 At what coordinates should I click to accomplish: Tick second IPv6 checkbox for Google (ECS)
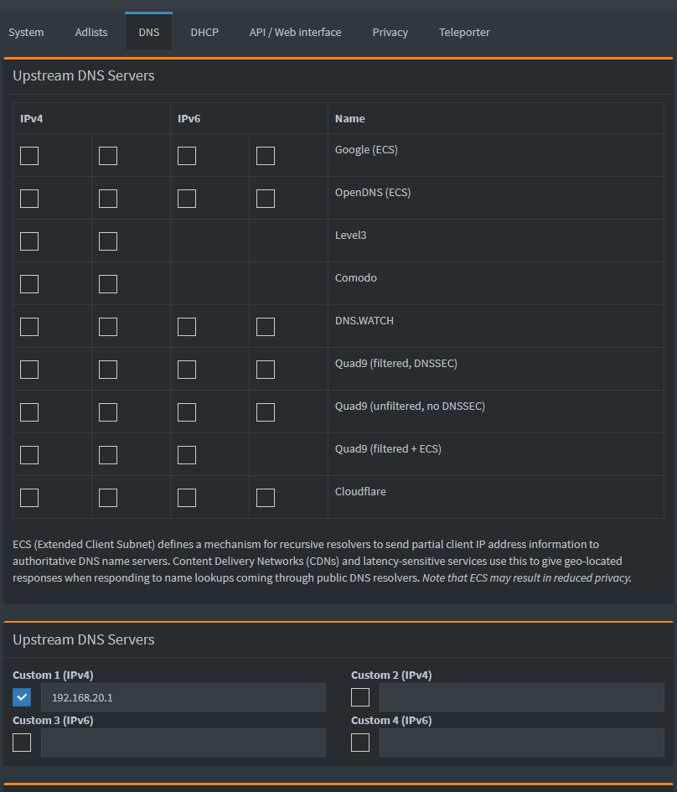266,156
